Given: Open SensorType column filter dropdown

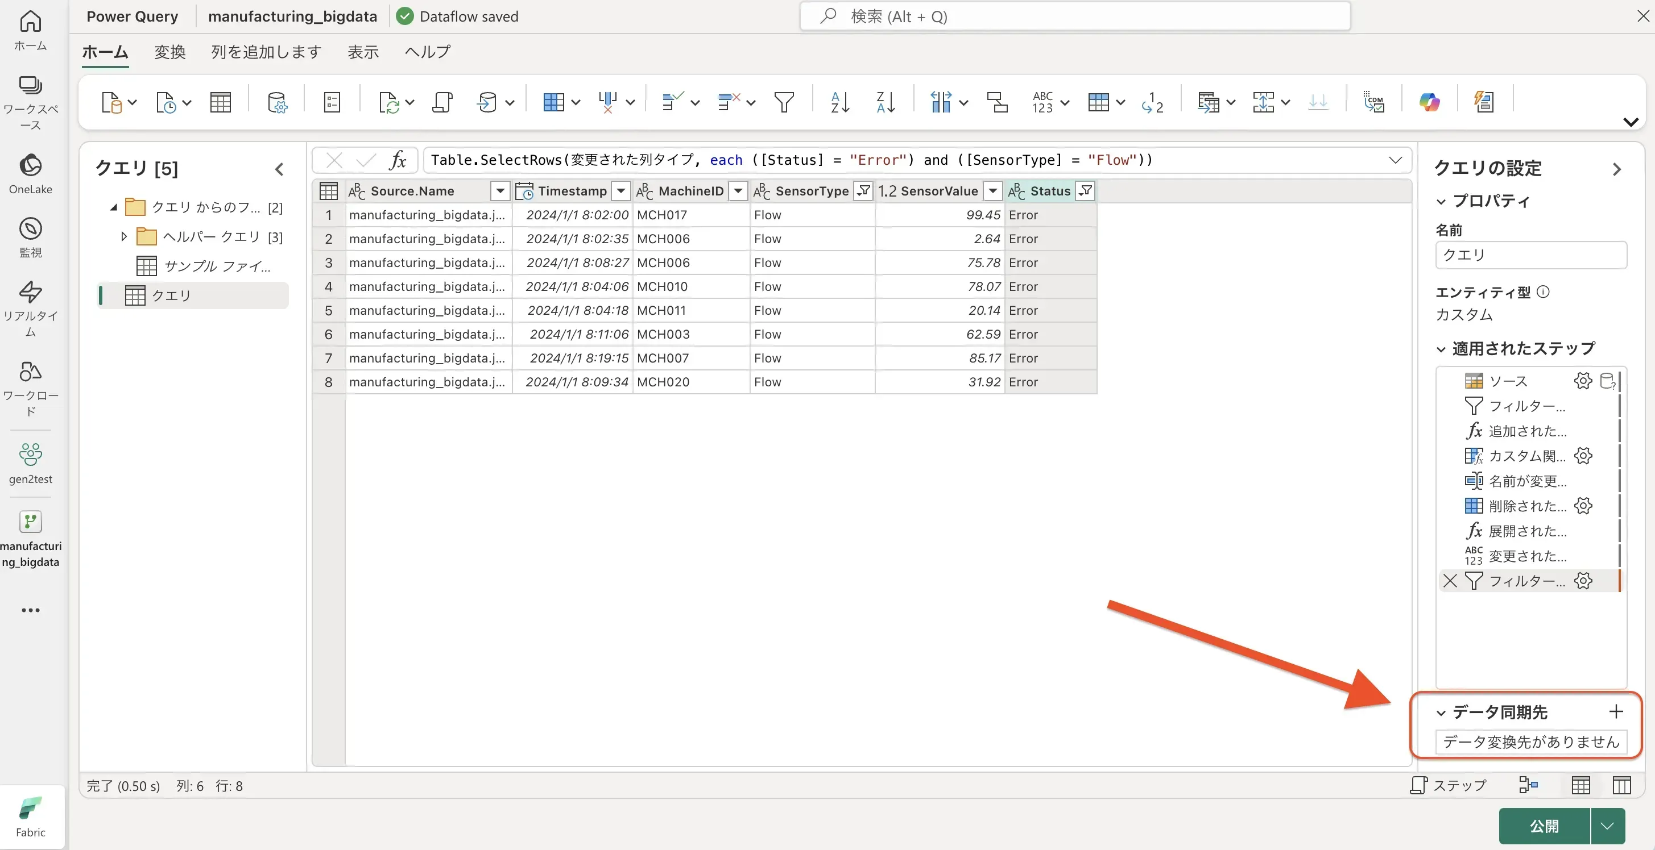Looking at the screenshot, I should pyautogui.click(x=863, y=191).
